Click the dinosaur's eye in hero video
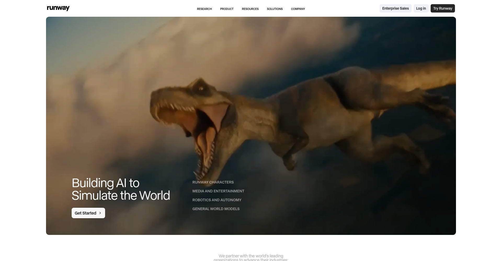This screenshot has height=261, width=502. pos(201,89)
